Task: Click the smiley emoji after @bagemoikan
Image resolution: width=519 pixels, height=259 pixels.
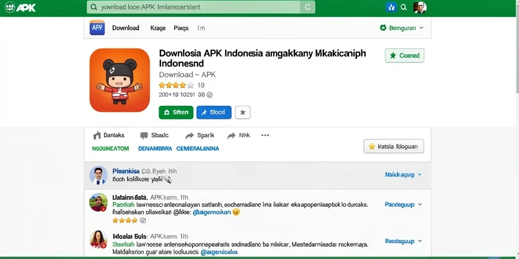Action: coord(236,212)
